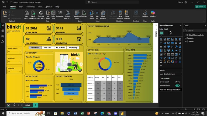Viewport: 207px width, 116px height.
Task: Click the Data pane Search field
Action: 195,31
